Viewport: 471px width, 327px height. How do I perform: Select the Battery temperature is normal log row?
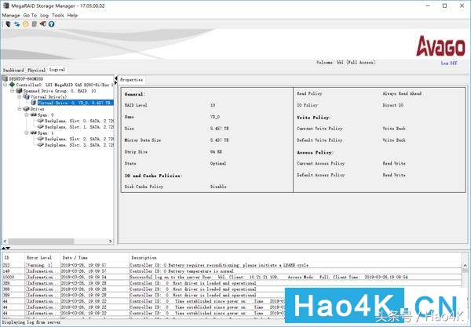point(232,271)
